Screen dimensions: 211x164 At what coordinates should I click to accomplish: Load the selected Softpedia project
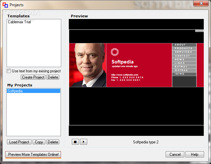(x=19, y=142)
